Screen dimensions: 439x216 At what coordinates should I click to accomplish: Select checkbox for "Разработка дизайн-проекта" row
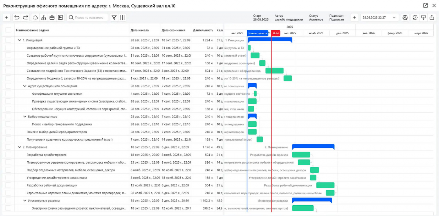(x=8, y=155)
